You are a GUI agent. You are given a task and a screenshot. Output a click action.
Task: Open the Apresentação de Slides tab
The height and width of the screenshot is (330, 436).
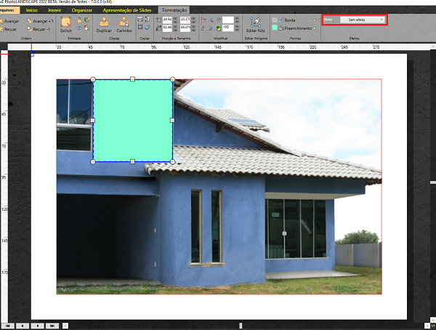pos(128,10)
